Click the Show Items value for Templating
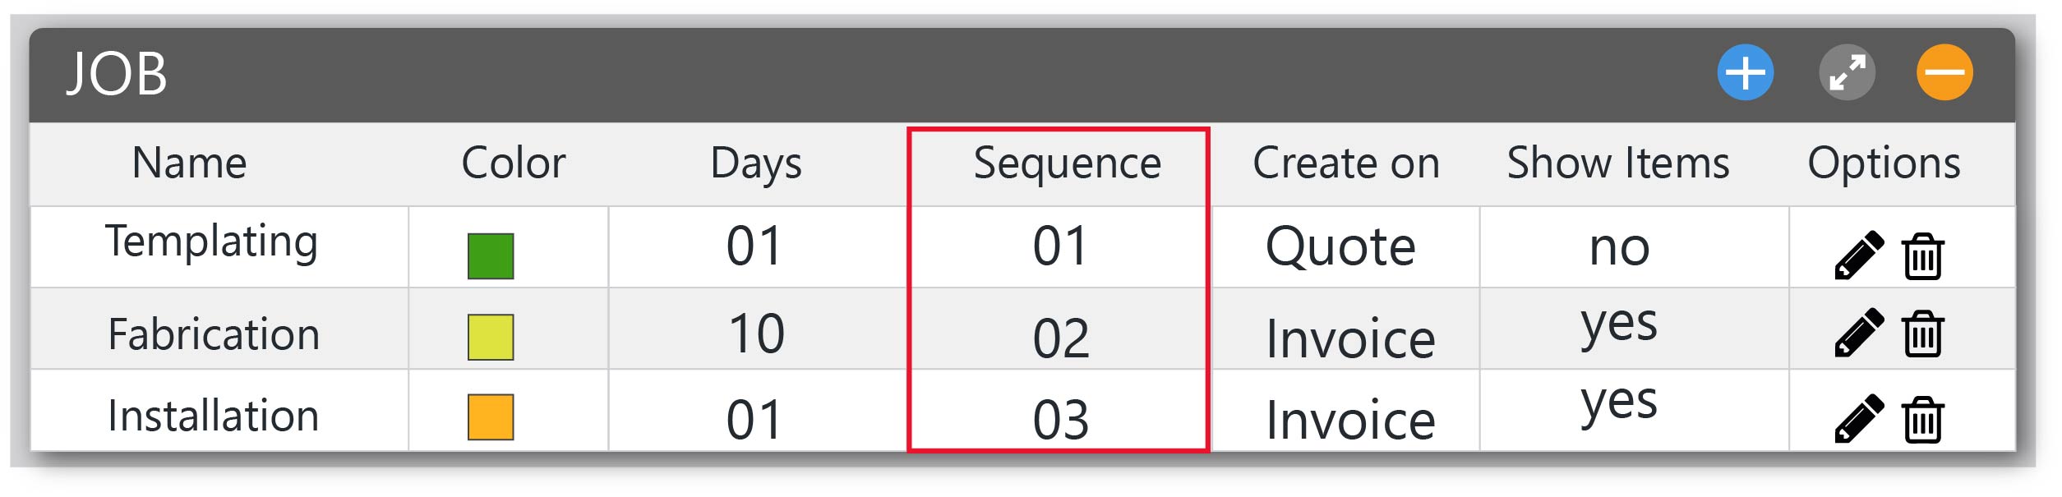 tap(1619, 246)
